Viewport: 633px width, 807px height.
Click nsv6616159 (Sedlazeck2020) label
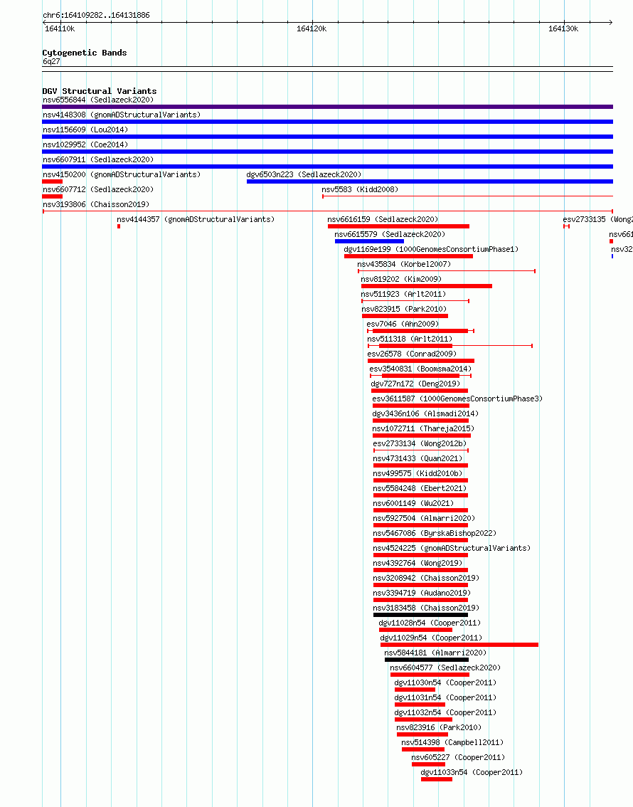(x=383, y=219)
